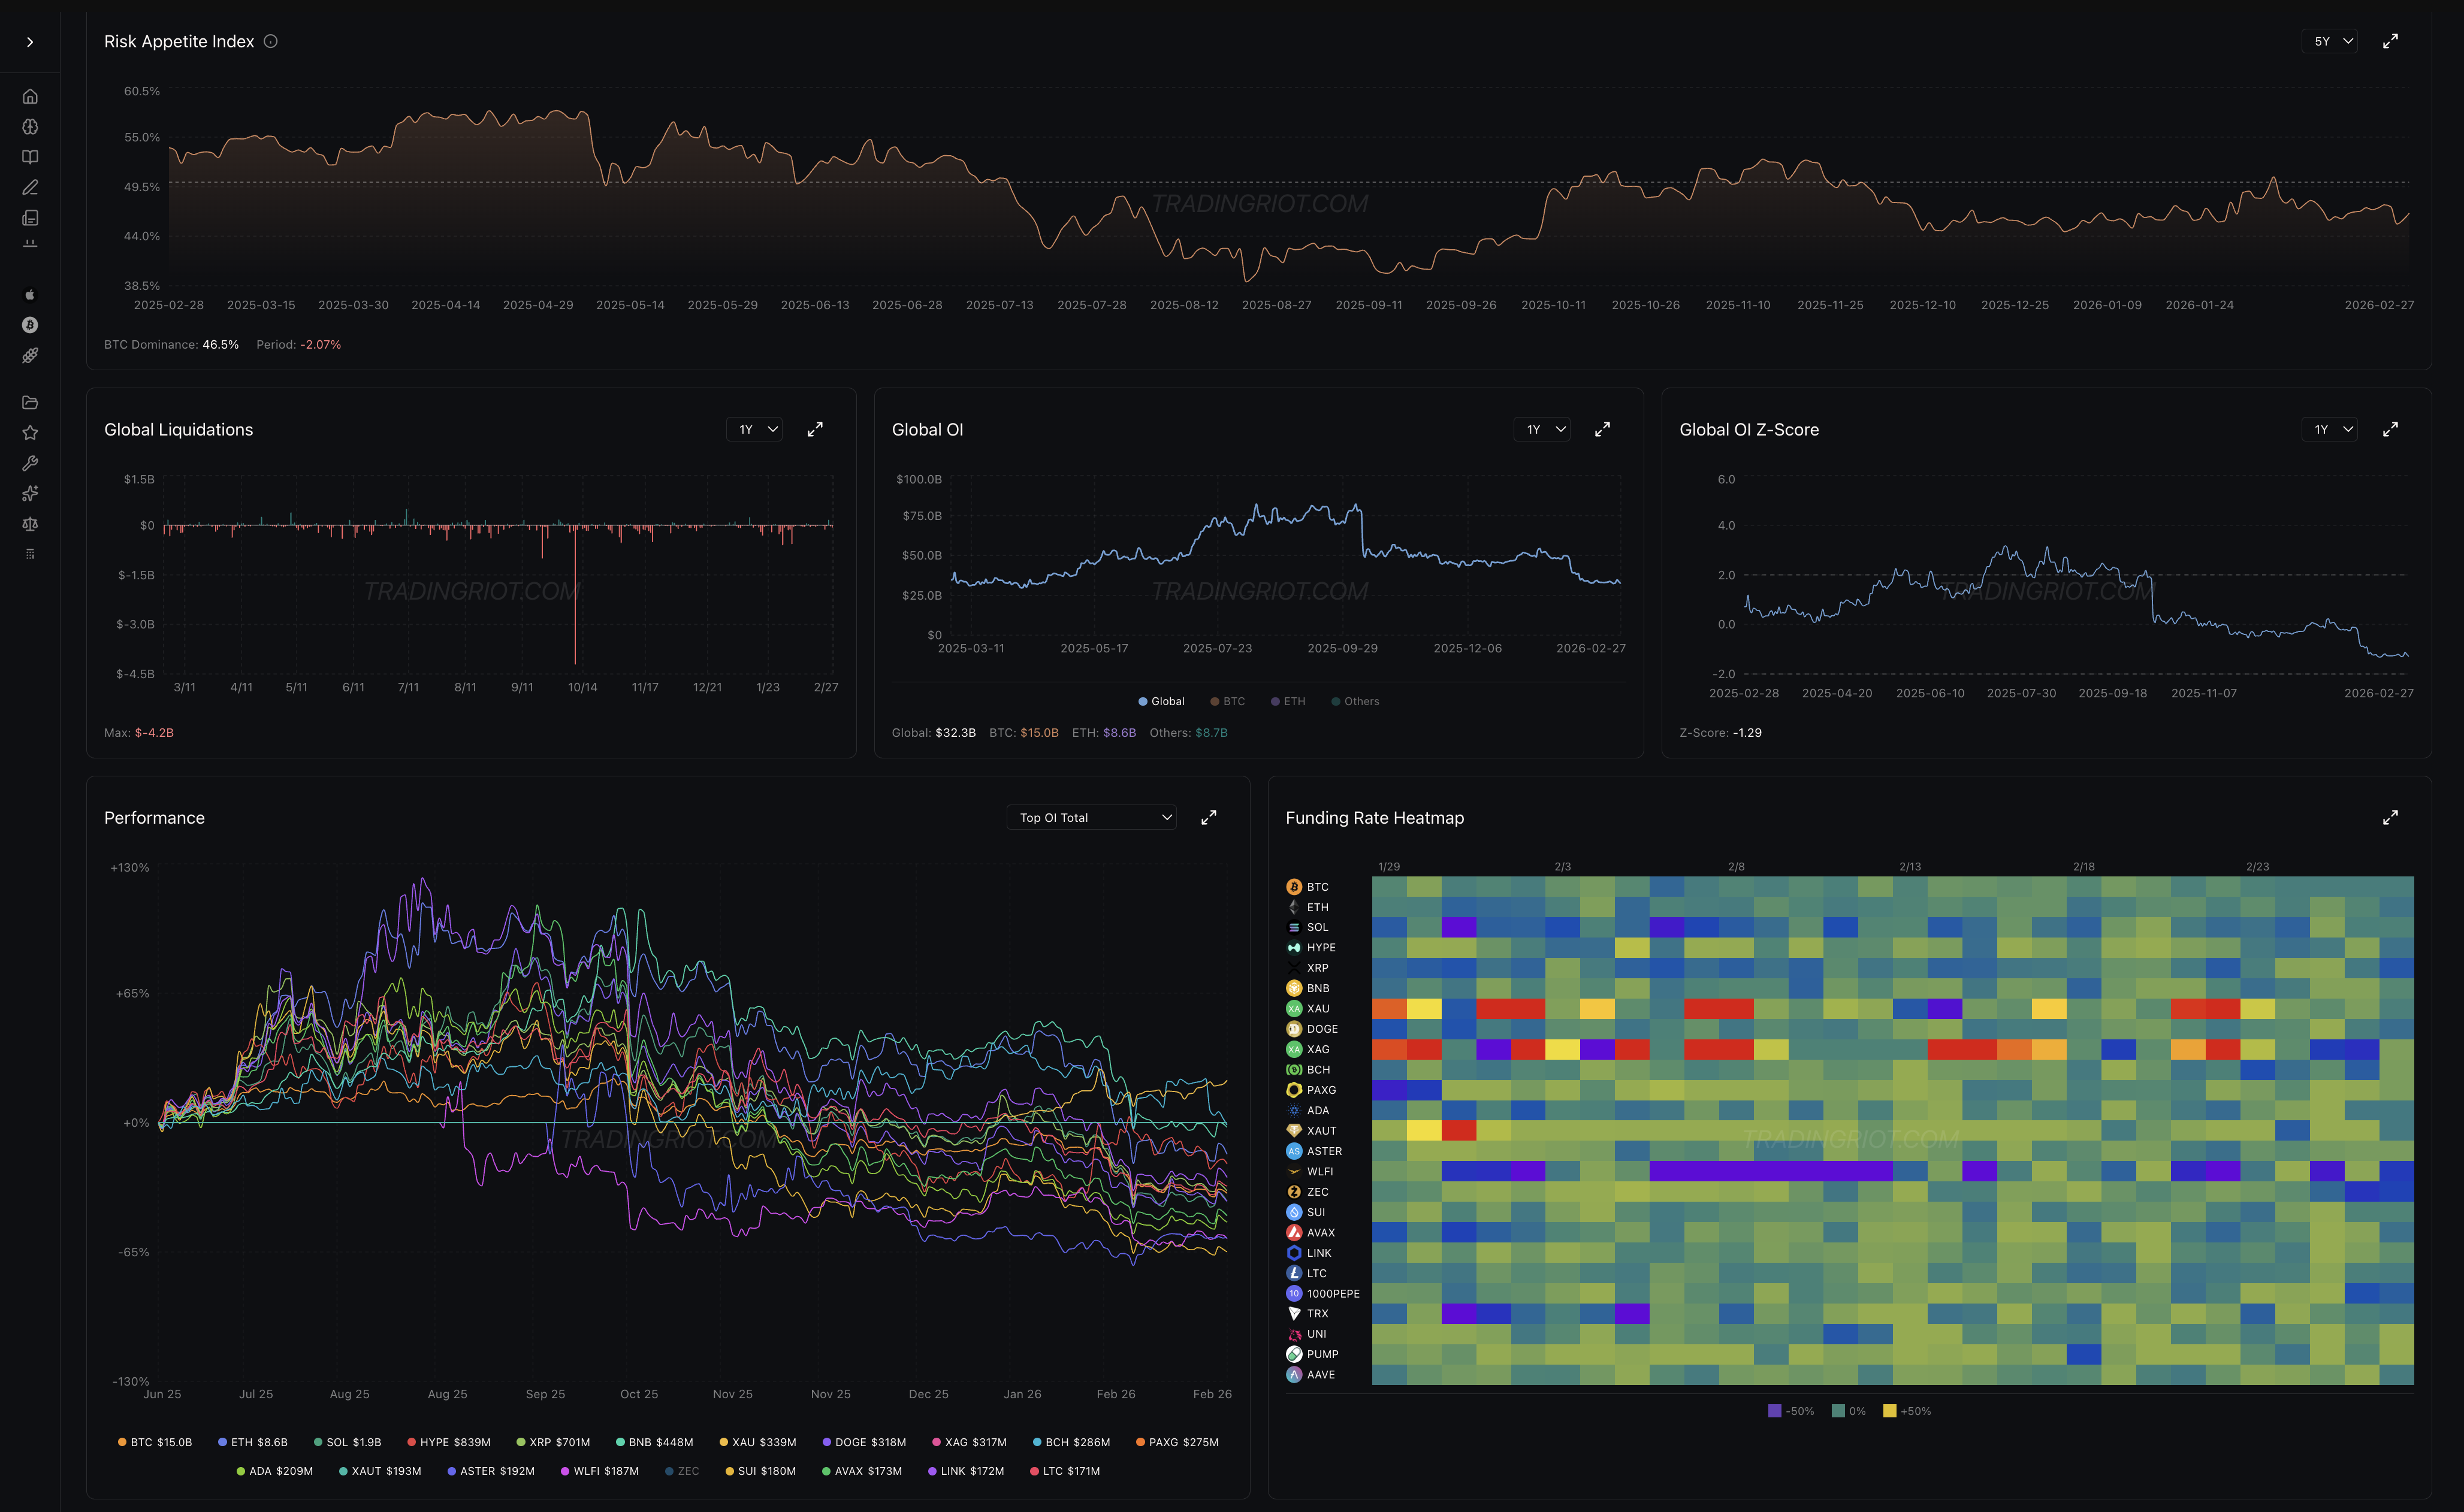2464x1512 pixels.
Task: Toggle the BTC series in the Global OI legend
Action: [1227, 701]
